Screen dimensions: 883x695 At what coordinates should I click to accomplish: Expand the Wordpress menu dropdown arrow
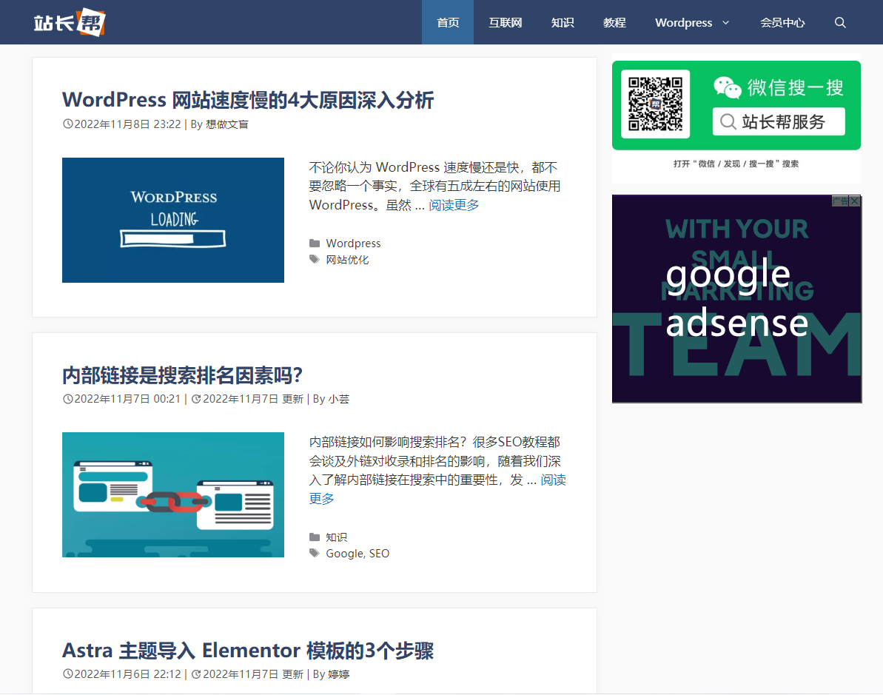(726, 22)
